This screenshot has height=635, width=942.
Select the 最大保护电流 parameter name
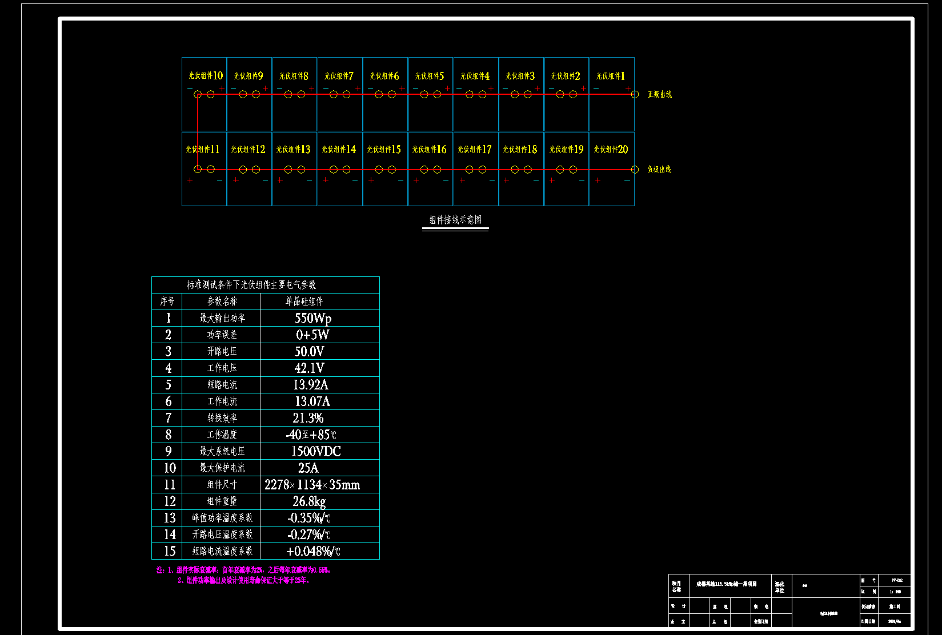click(x=222, y=468)
